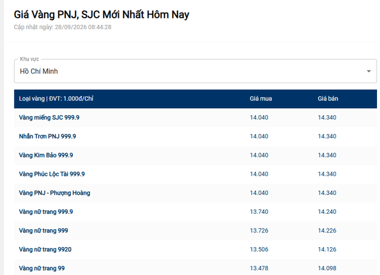Screen dimensions: 380x275
Task: Select the 'Vàng PNJ - Phượng Hoàng' row label
Action: [x=55, y=193]
